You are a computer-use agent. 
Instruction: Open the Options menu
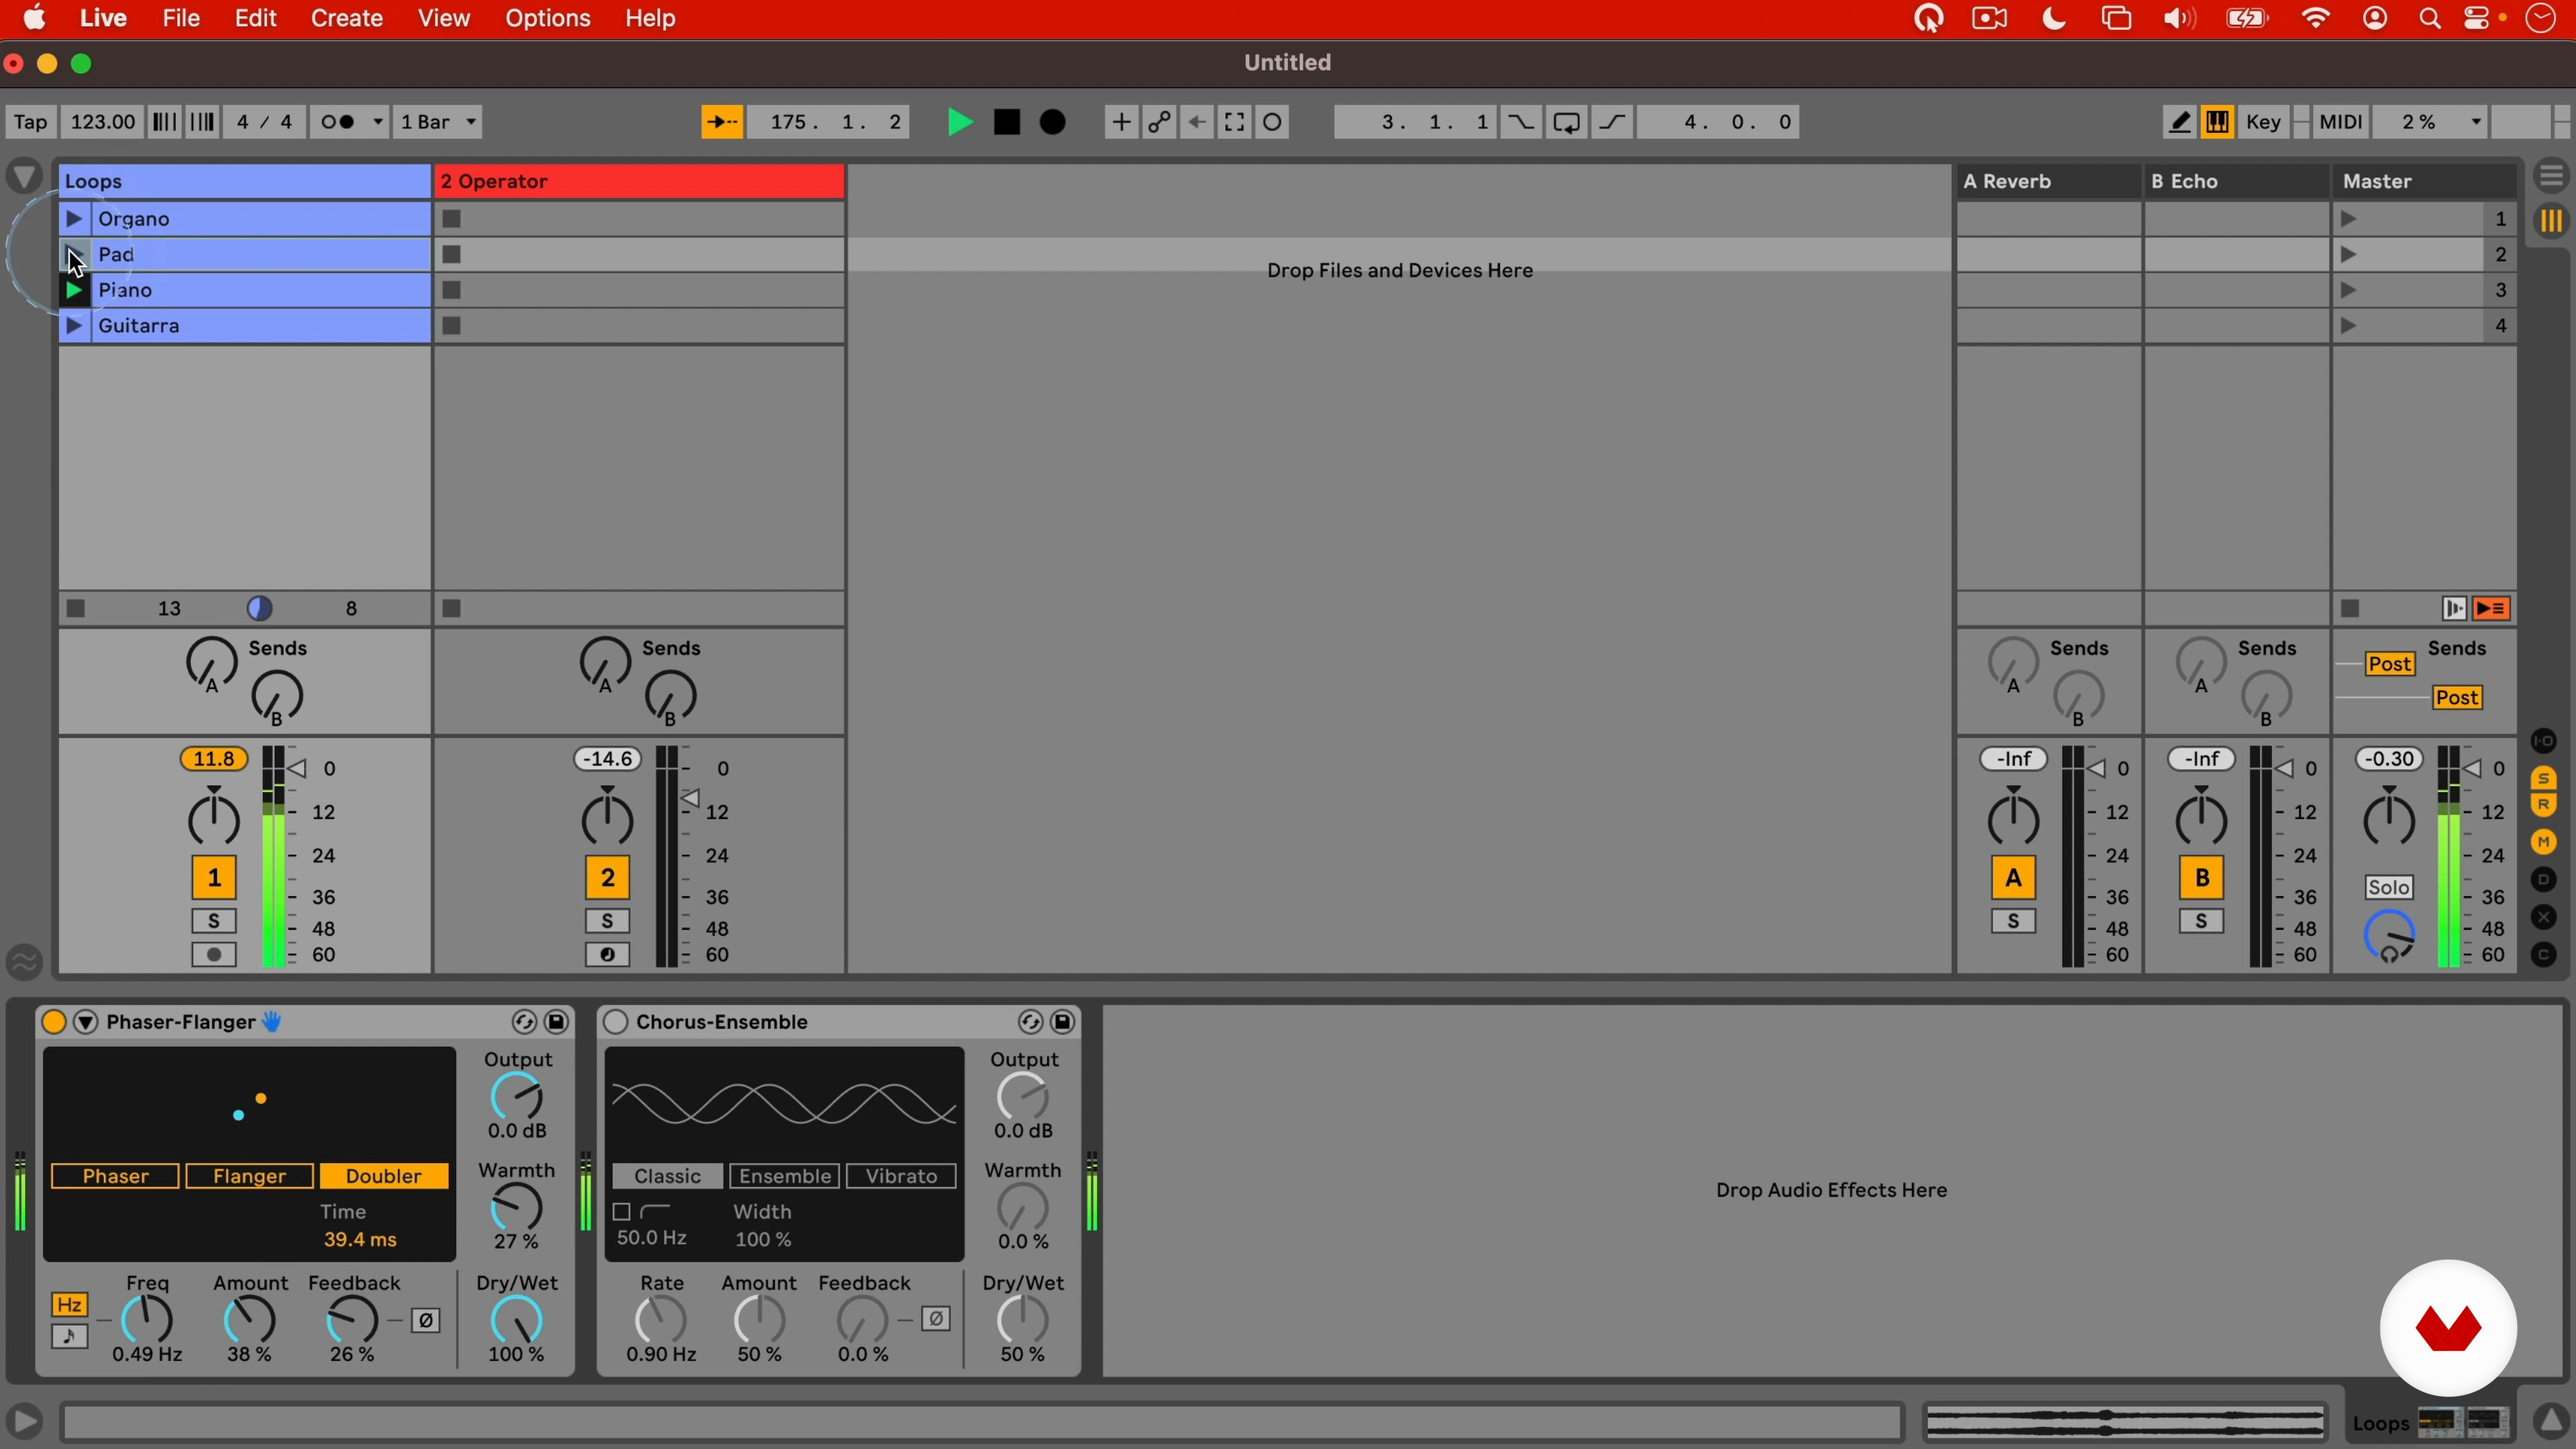[x=548, y=19]
